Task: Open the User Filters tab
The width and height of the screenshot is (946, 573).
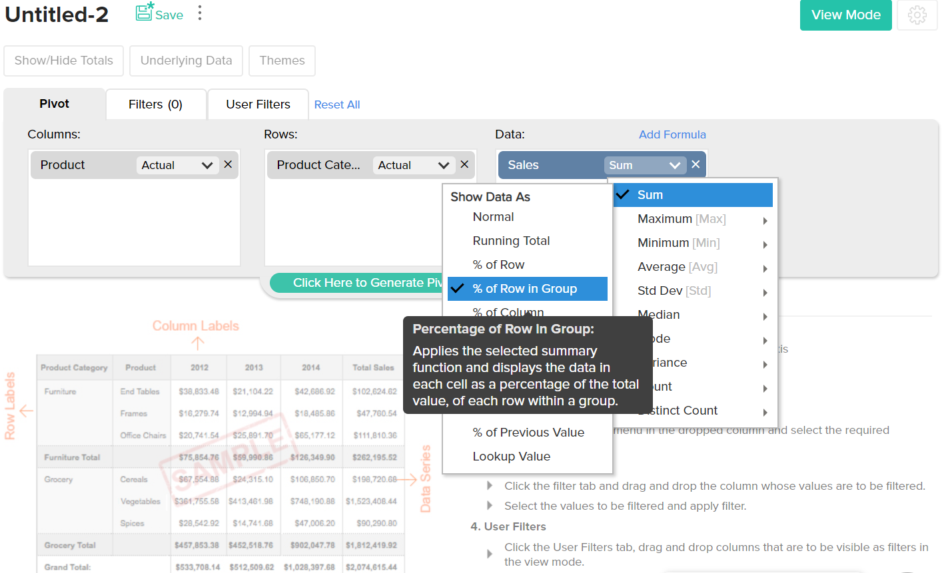Action: pos(258,104)
